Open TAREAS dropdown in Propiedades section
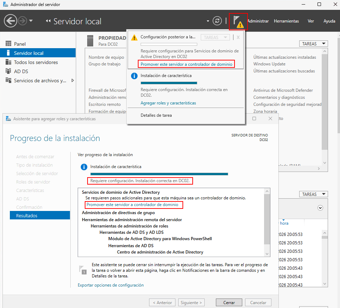The image size is (340, 308). 313,44
